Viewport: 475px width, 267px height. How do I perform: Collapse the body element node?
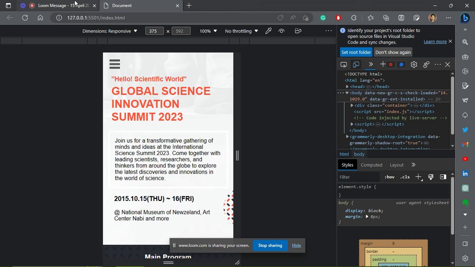347,93
